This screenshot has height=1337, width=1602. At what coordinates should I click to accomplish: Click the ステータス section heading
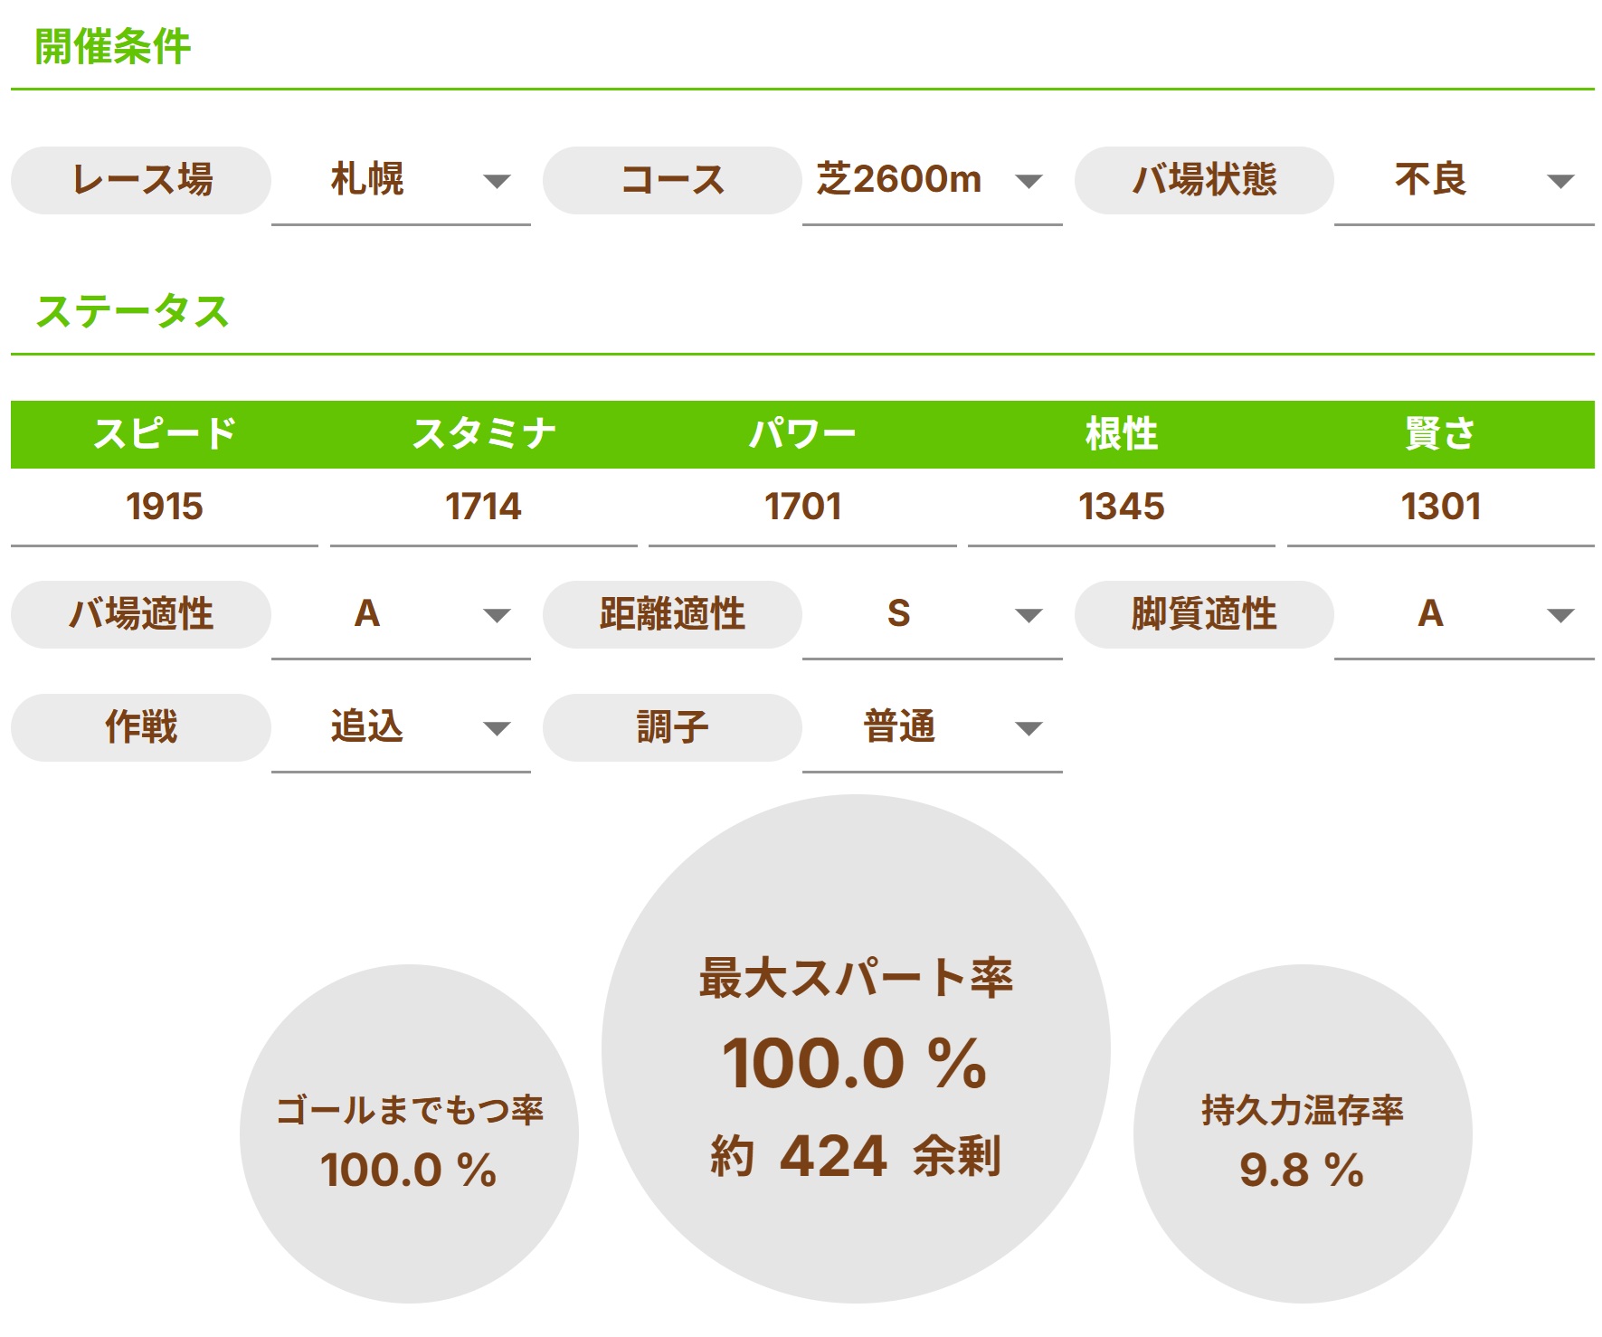[x=132, y=312]
